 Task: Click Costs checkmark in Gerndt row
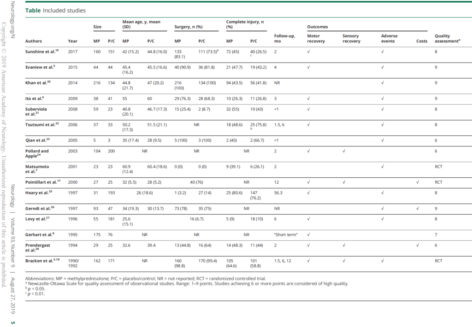tap(418, 208)
